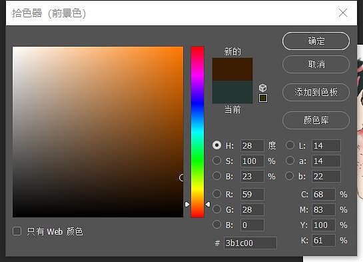Click the 确定 button
The width and height of the screenshot is (363, 262).
tap(316, 41)
